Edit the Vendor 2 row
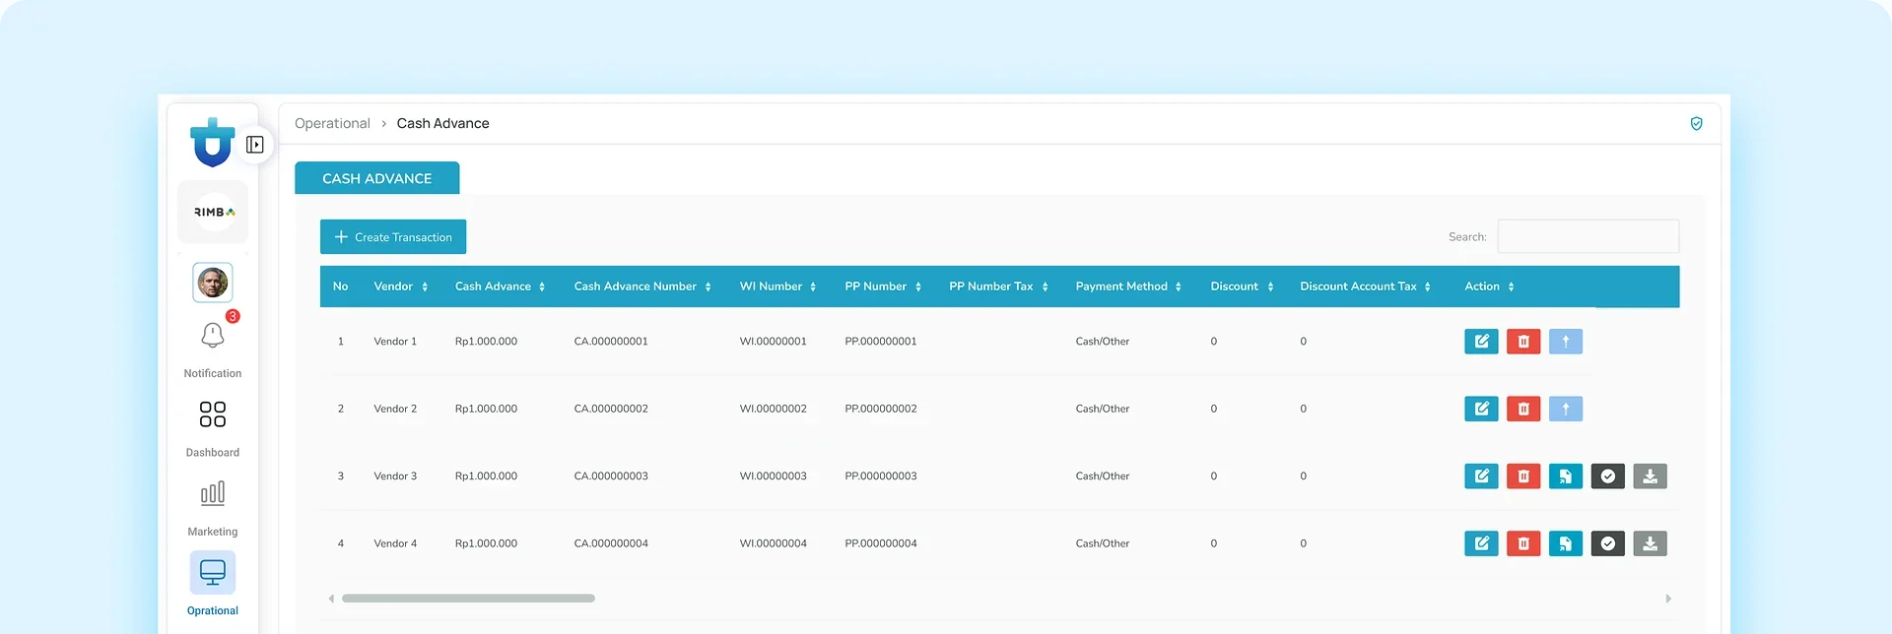 [x=1481, y=409]
